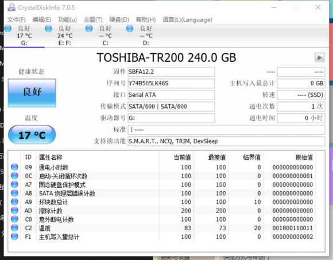This screenshot has height=260, width=333.
Task: Select the D: drive status orb
Action: pyautogui.click(x=130, y=29)
